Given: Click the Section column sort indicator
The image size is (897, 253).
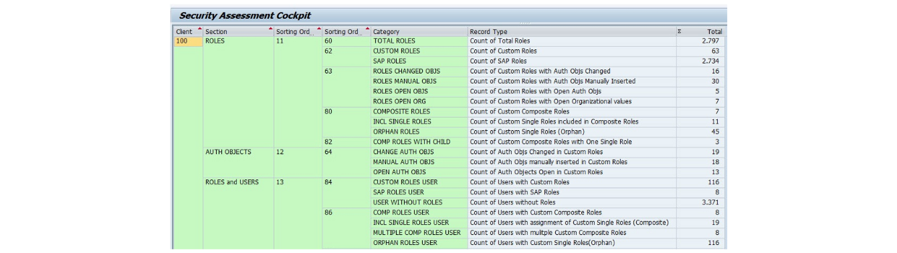Looking at the screenshot, I should coord(271,28).
